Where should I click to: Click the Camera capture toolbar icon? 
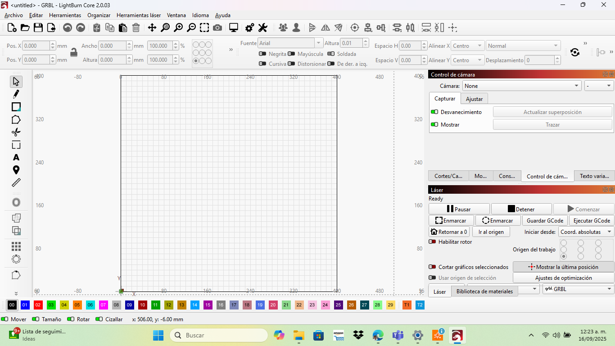(217, 28)
